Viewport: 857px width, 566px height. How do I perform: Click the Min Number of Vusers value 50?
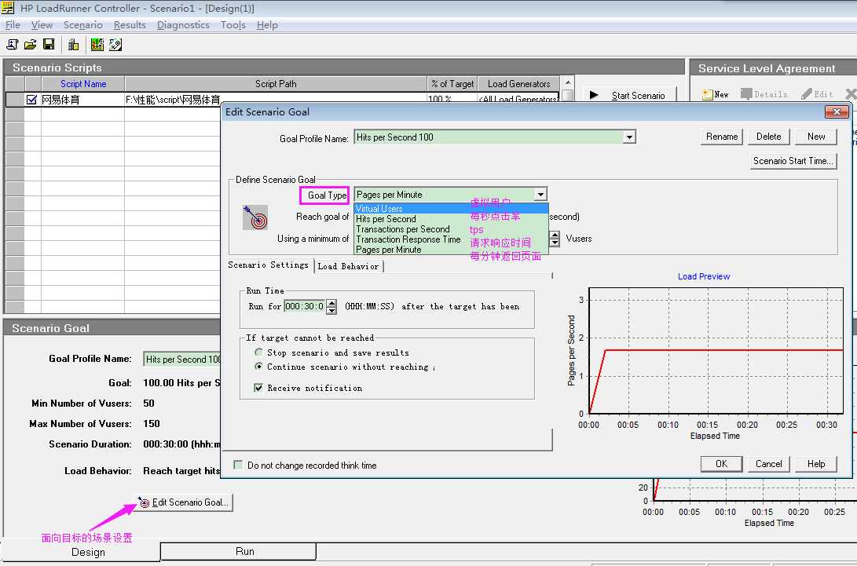(148, 404)
